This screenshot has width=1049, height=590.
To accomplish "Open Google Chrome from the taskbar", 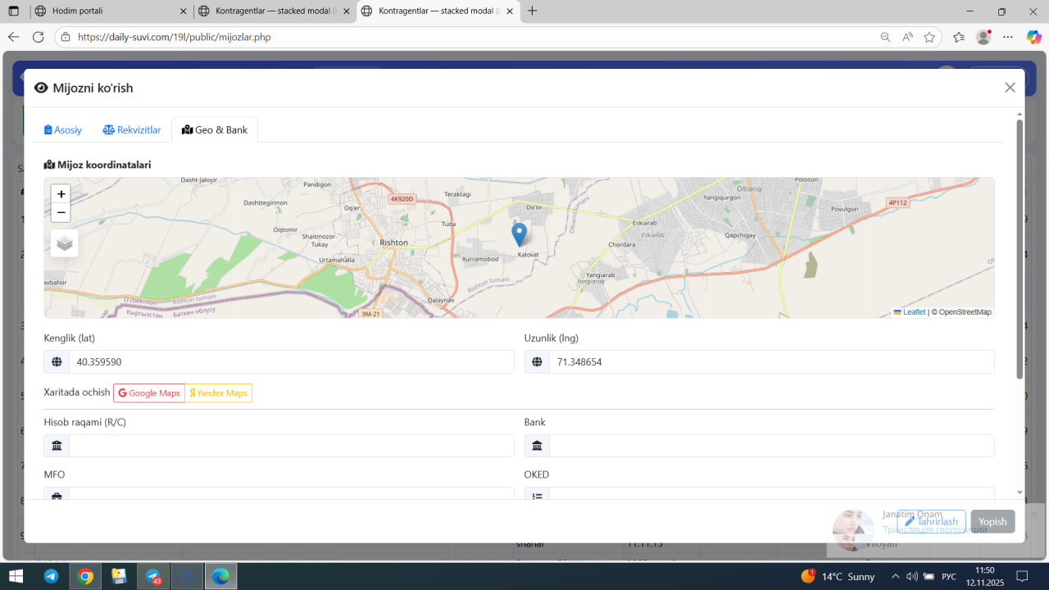I will click(x=85, y=576).
